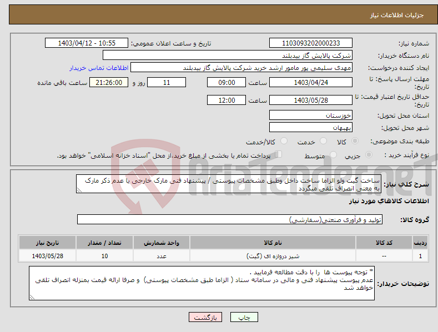This screenshot has width=438, height=332.
Task: Click the row number cell 1
Action: [420, 256]
